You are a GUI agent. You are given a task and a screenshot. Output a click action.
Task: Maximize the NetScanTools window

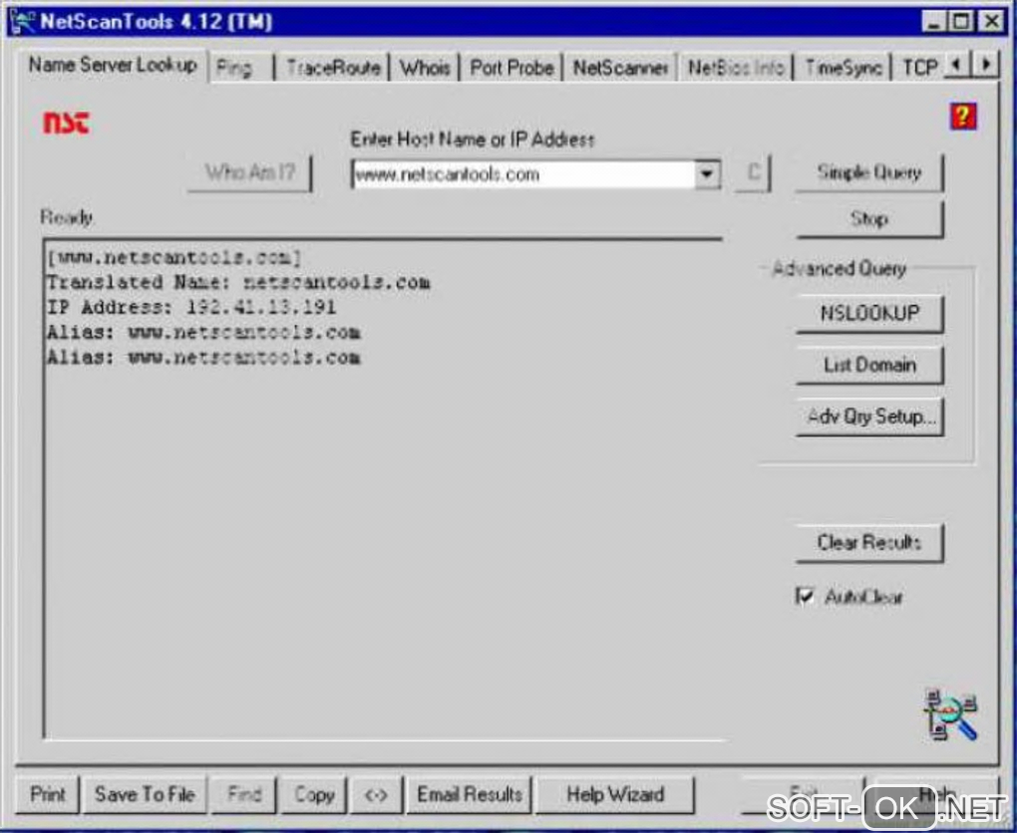(961, 21)
